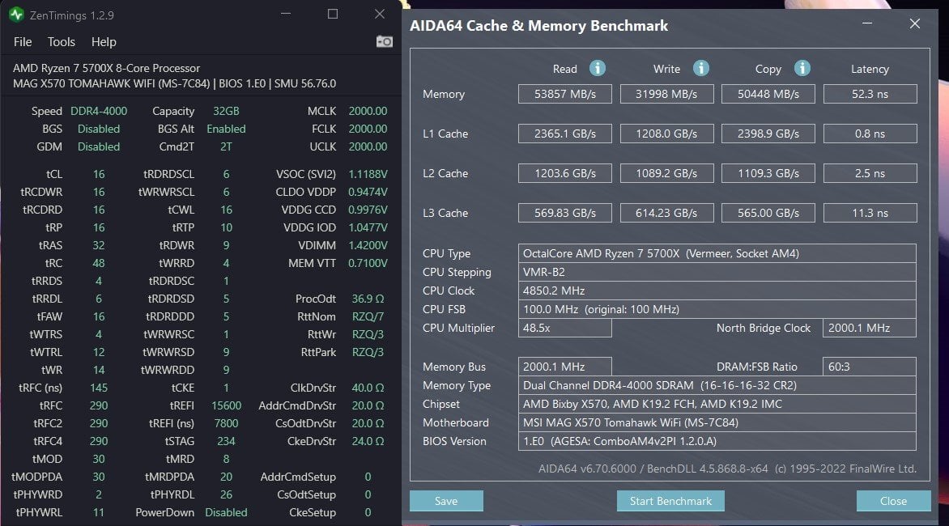949x526 pixels.
Task: Click the ProcOdt 36.9 Ω value
Action: (x=368, y=299)
